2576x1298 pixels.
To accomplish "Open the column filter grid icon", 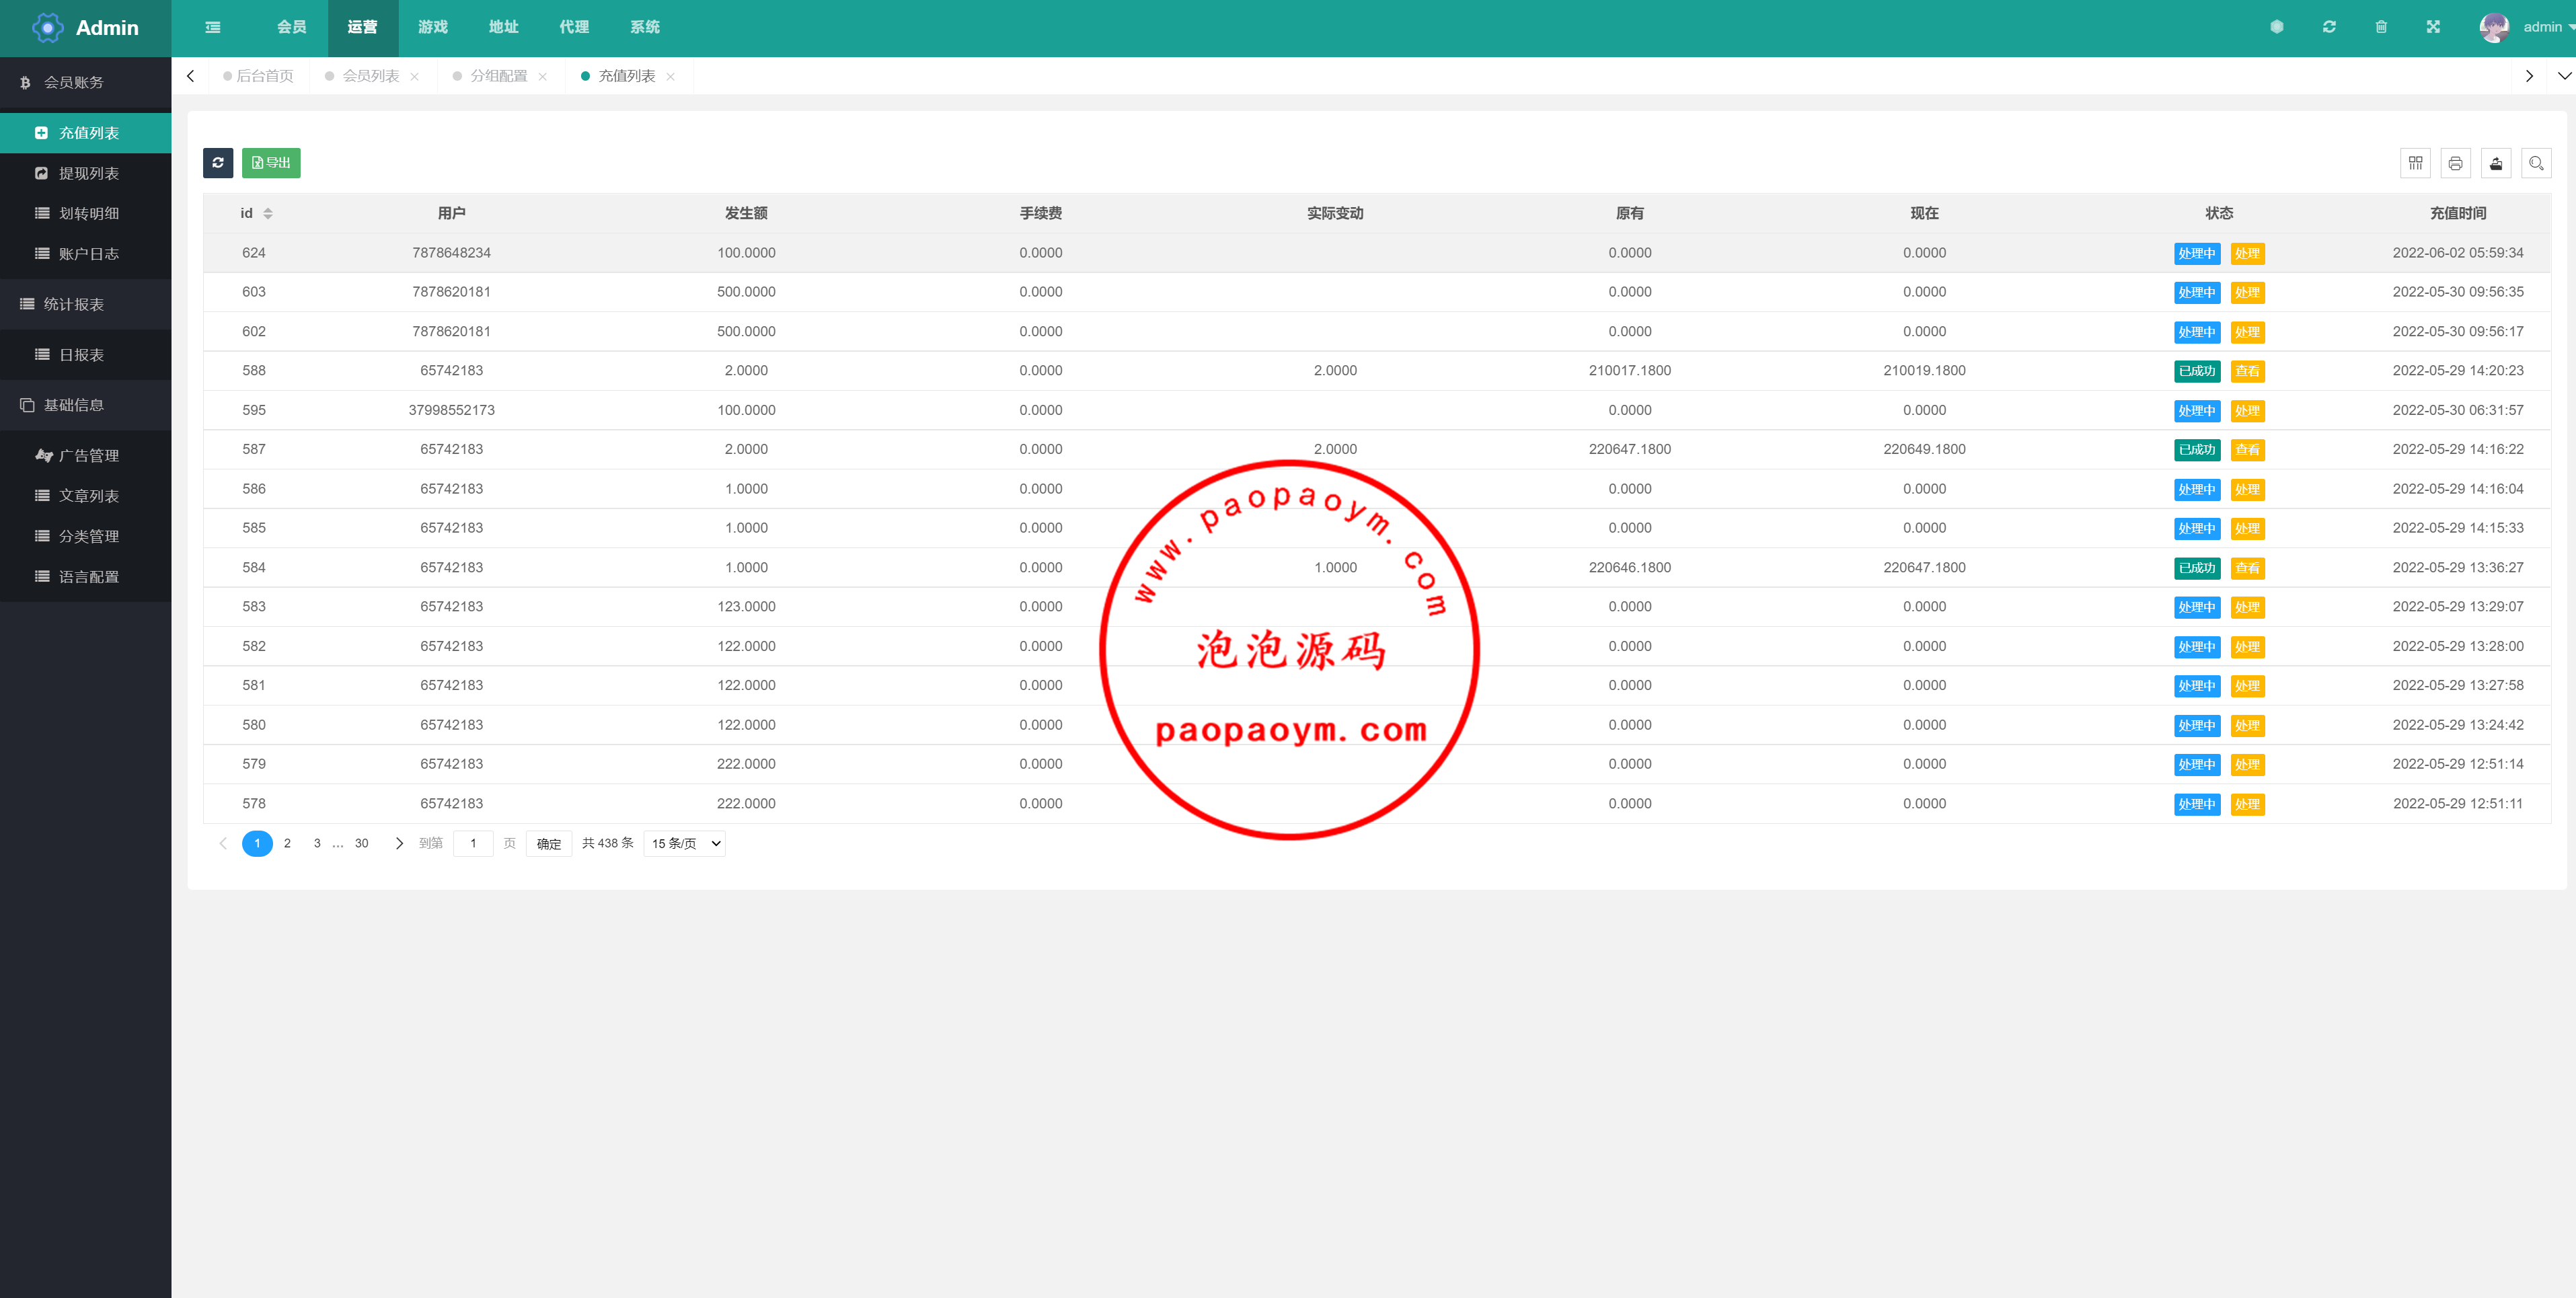I will click(x=2415, y=163).
